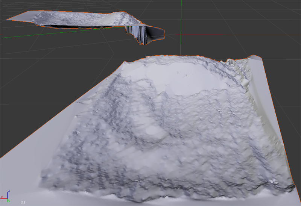Click the frame number (1) indicator
The height and width of the screenshot is (206, 301).
point(23,202)
